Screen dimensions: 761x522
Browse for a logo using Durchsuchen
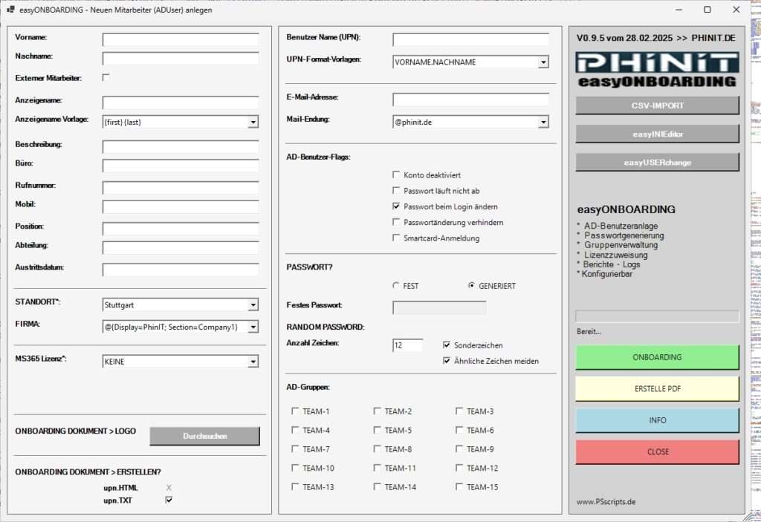[204, 436]
